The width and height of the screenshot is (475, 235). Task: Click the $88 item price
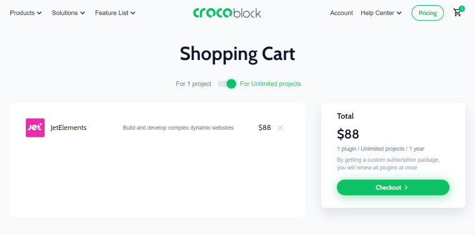coord(264,127)
